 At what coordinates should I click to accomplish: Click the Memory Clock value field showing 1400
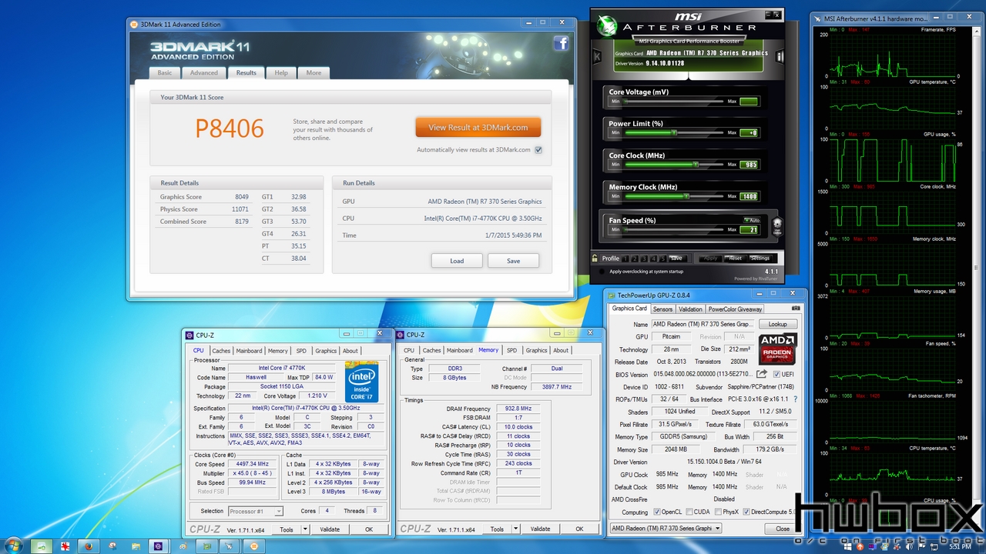pyautogui.click(x=750, y=196)
